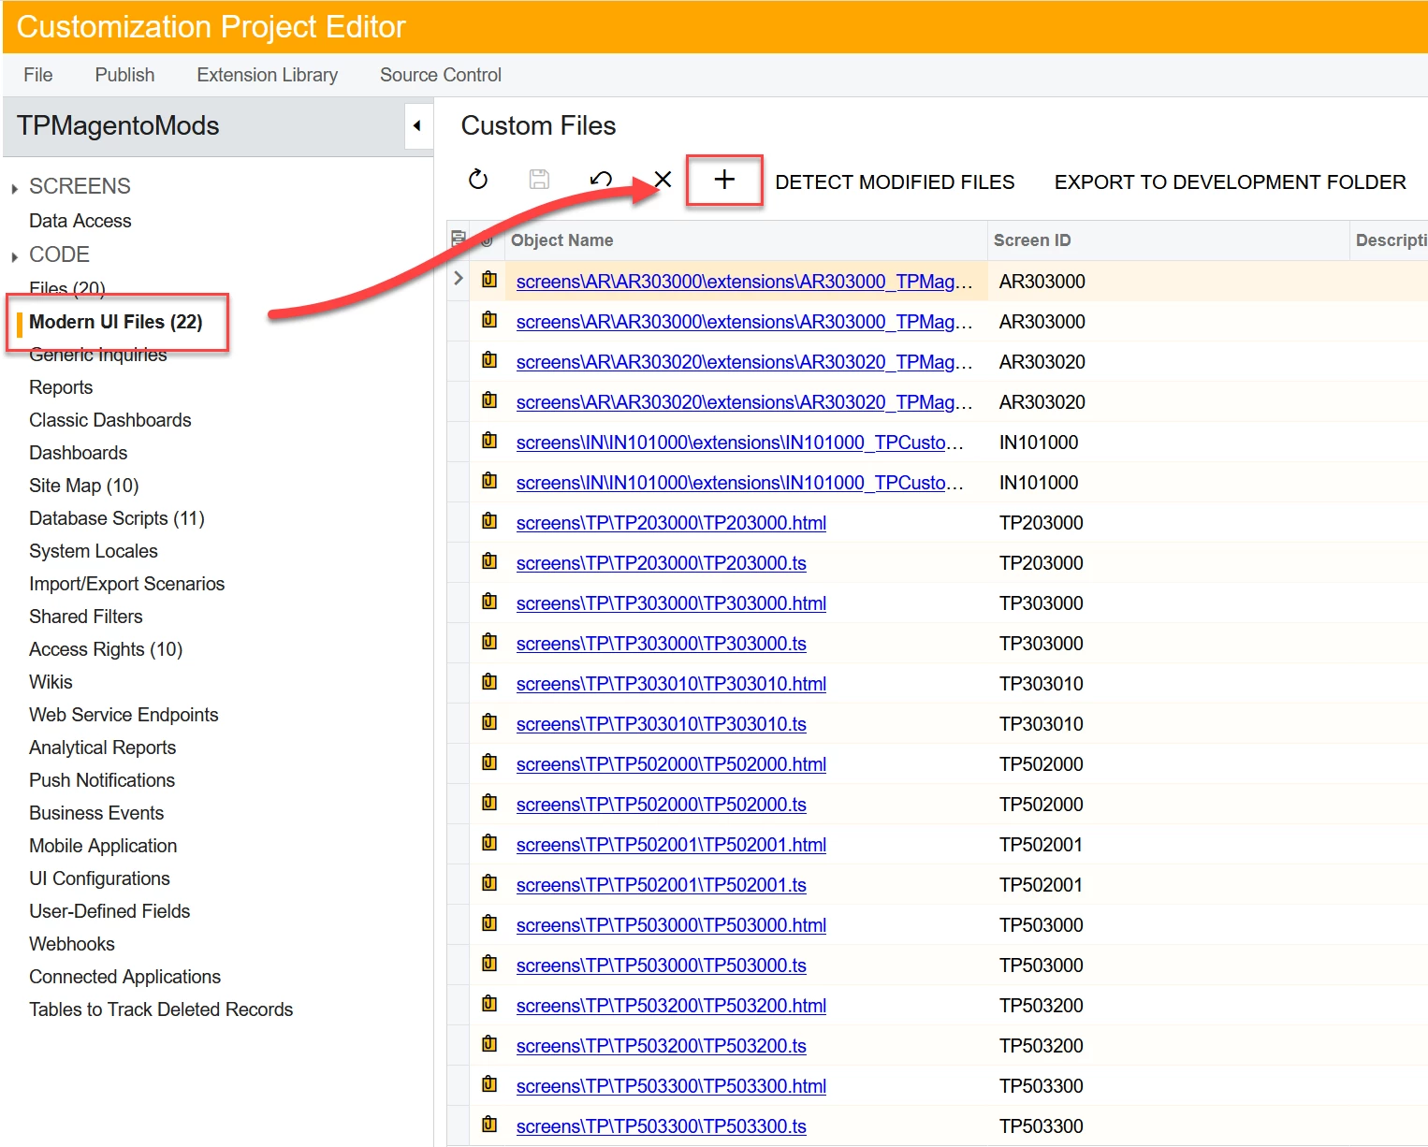
Task: Click the file icon beside TP203000.html row
Action: [x=489, y=522]
